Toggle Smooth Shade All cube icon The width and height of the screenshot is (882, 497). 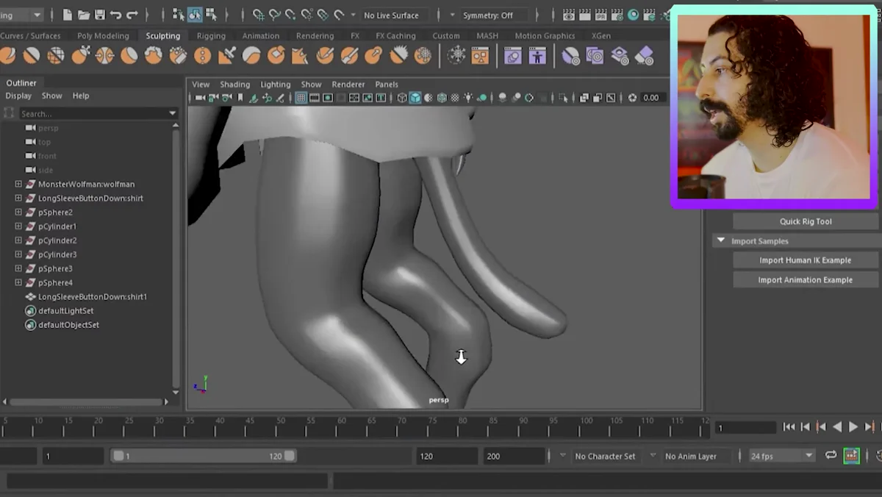click(415, 98)
